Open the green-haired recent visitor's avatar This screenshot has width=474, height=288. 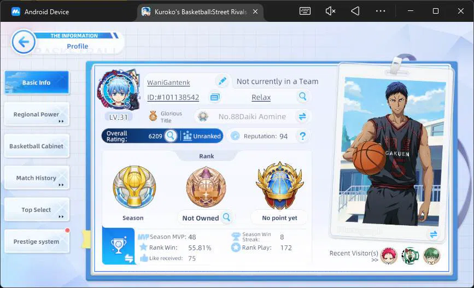tap(432, 255)
